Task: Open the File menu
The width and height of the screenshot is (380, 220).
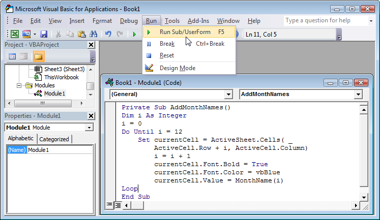Action: coord(18,21)
